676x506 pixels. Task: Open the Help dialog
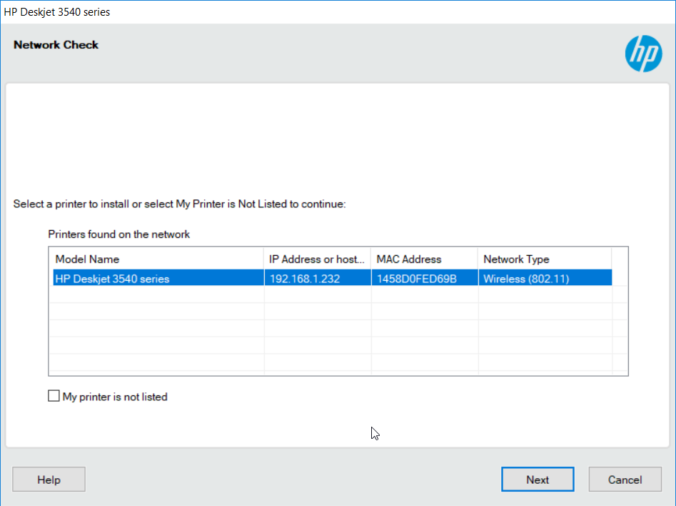click(x=48, y=479)
